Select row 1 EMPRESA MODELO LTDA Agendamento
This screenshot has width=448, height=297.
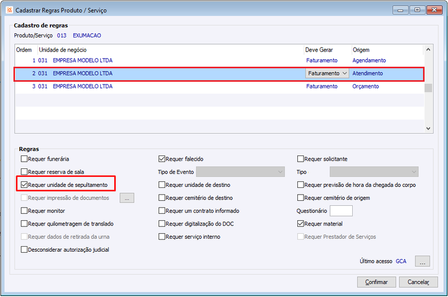(x=220, y=60)
